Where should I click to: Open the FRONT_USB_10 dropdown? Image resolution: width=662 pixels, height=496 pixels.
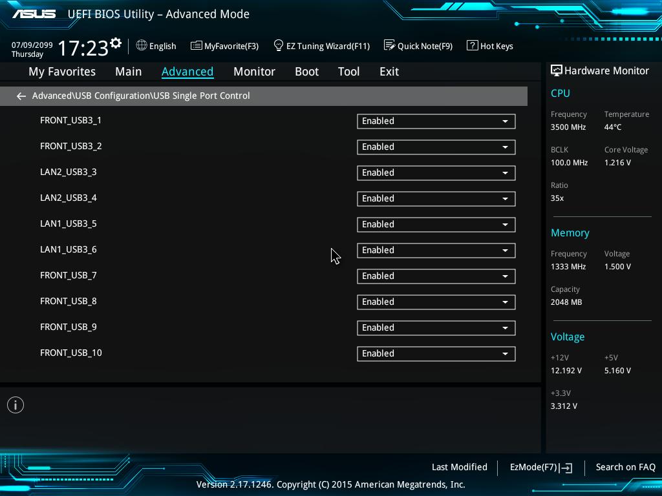click(436, 354)
